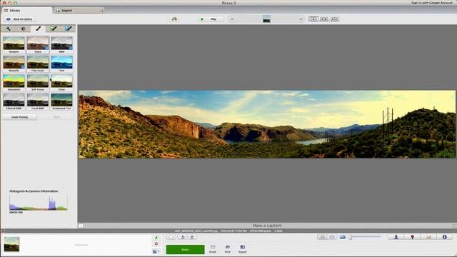Apply the Focal B&W effect
Image resolution: width=457 pixels, height=257 pixels.
point(38,101)
